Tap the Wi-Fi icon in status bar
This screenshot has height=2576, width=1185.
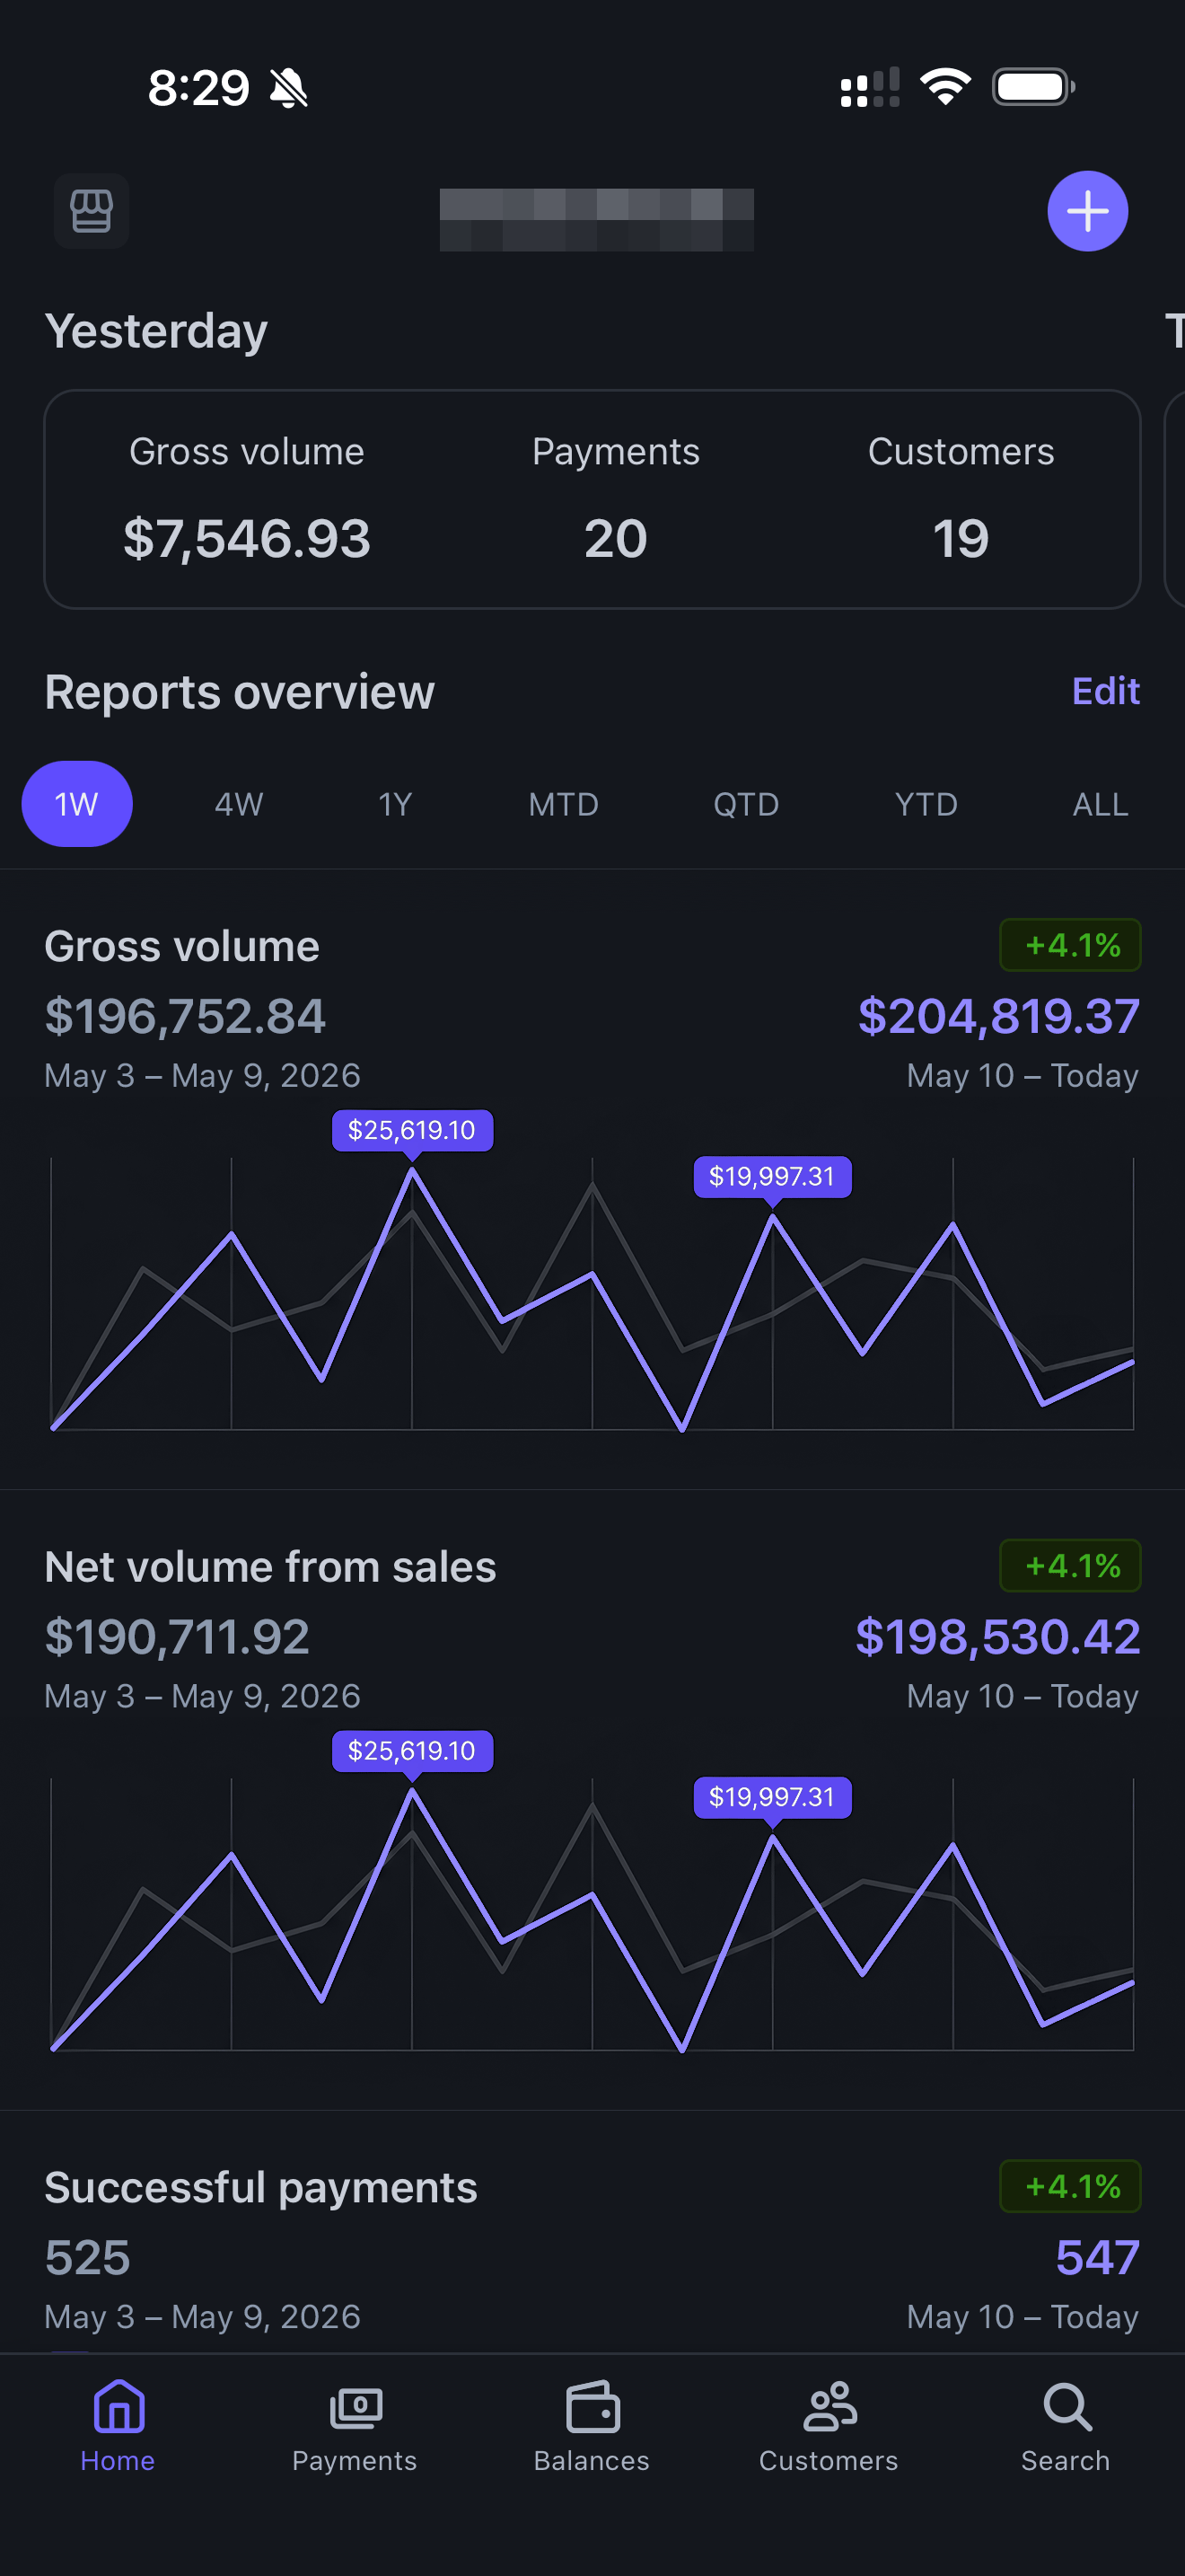(945, 87)
